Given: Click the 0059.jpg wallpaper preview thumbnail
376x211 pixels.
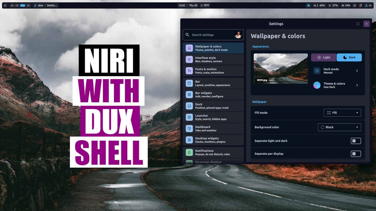Looking at the screenshot, I should click(281, 69).
